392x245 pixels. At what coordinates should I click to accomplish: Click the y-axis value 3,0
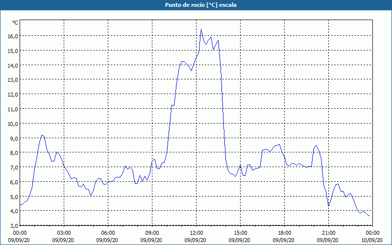(14, 226)
